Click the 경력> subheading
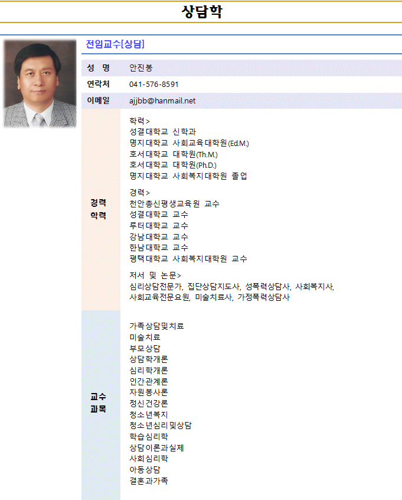Screen dimensions: 402x500 click(x=139, y=193)
